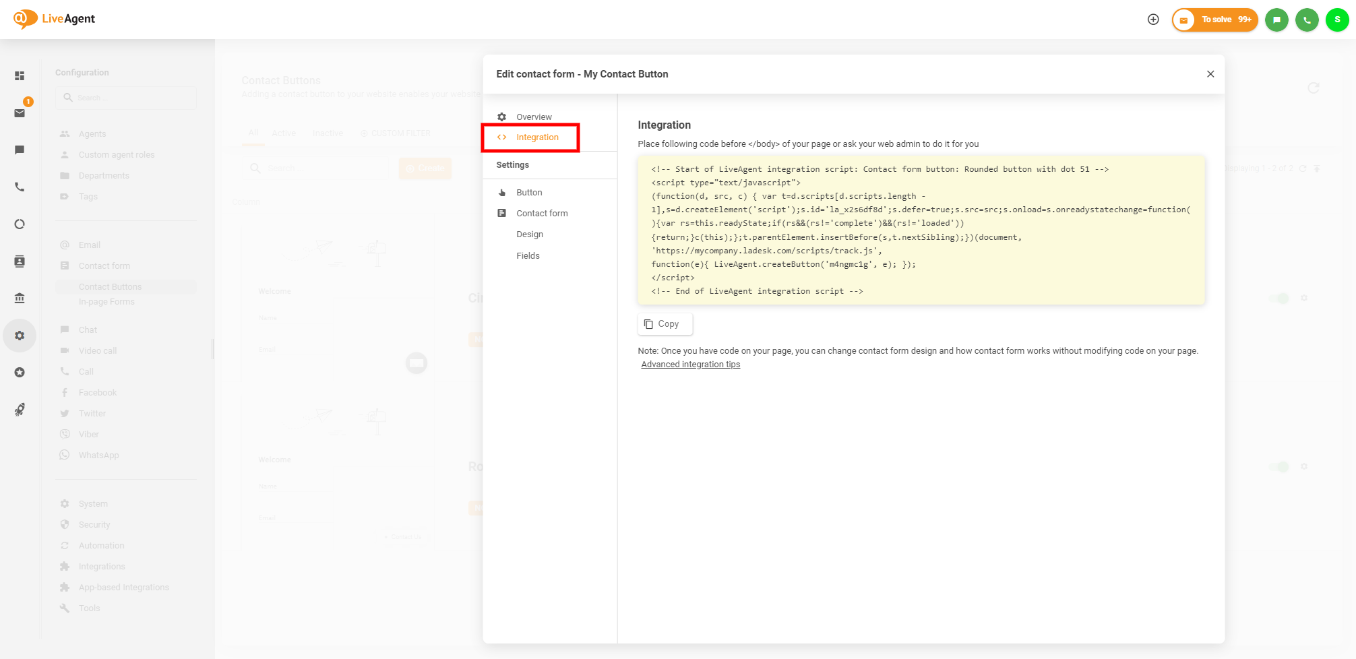This screenshot has width=1356, height=659.
Task: Open Tickets envelope icon with badge
Action: pos(20,113)
